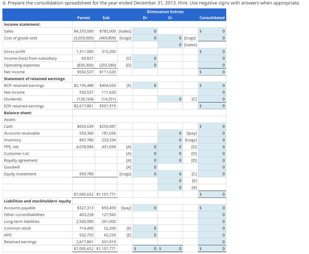Select the Equity investment value 959,789

click(x=86, y=174)
